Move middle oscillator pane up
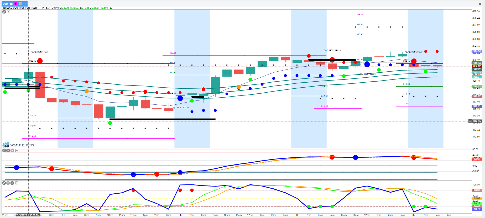This screenshot has height=218, width=485. click(x=12, y=150)
